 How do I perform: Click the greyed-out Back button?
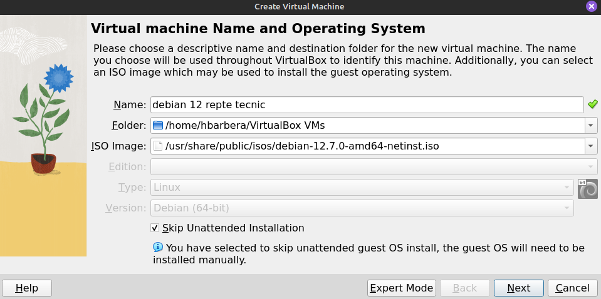click(x=465, y=288)
